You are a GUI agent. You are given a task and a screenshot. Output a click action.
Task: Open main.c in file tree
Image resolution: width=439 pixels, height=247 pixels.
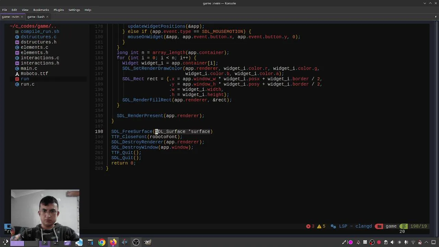pos(29,68)
